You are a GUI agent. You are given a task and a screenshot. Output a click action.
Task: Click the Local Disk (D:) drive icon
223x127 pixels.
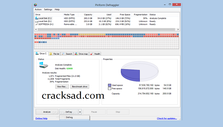(x=37, y=21)
